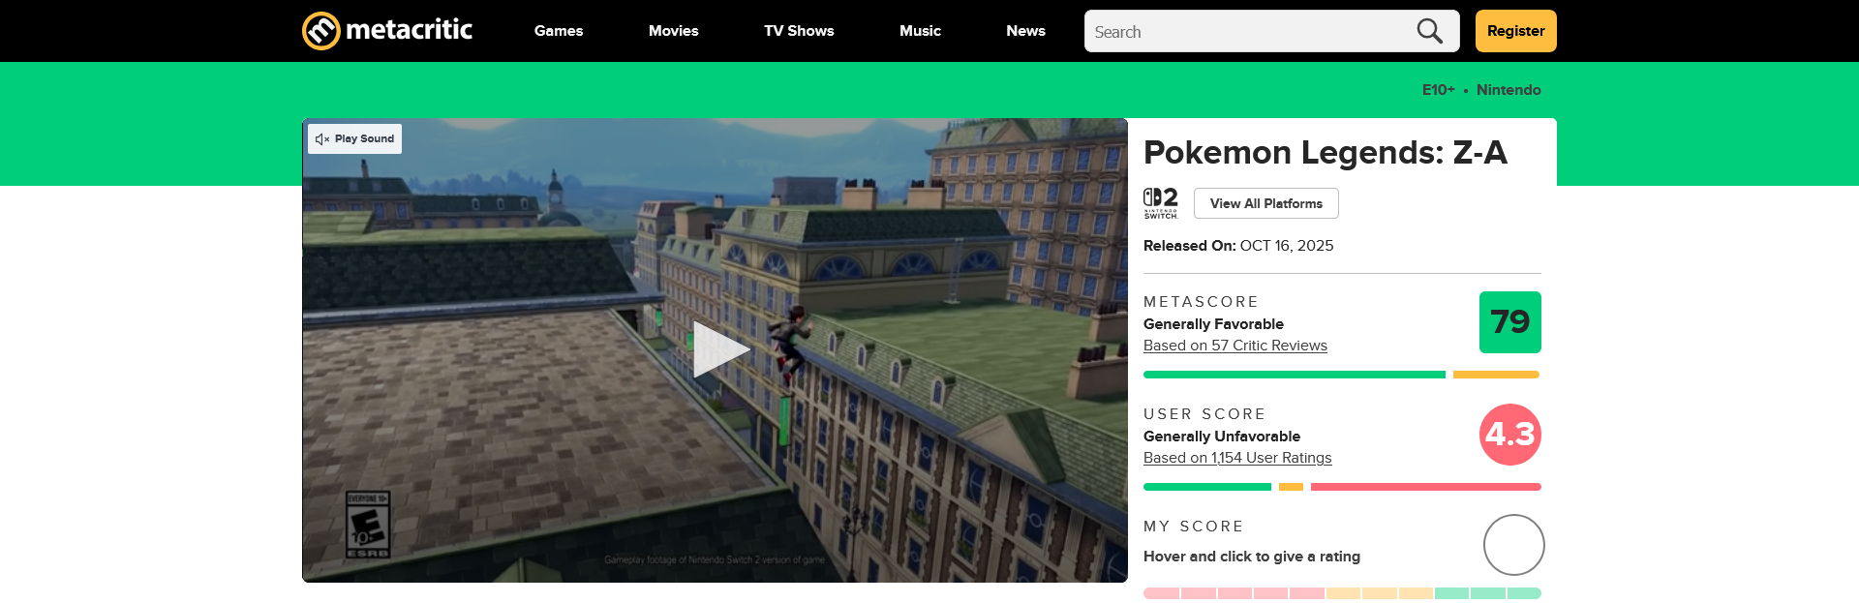
Task: Click the red 4.3 user score badge
Action: pos(1509,435)
